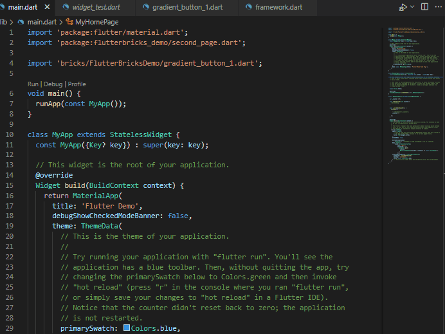Select main.dart in the breadcrumb
Viewport: 445px width, 334px height.
tap(42, 22)
